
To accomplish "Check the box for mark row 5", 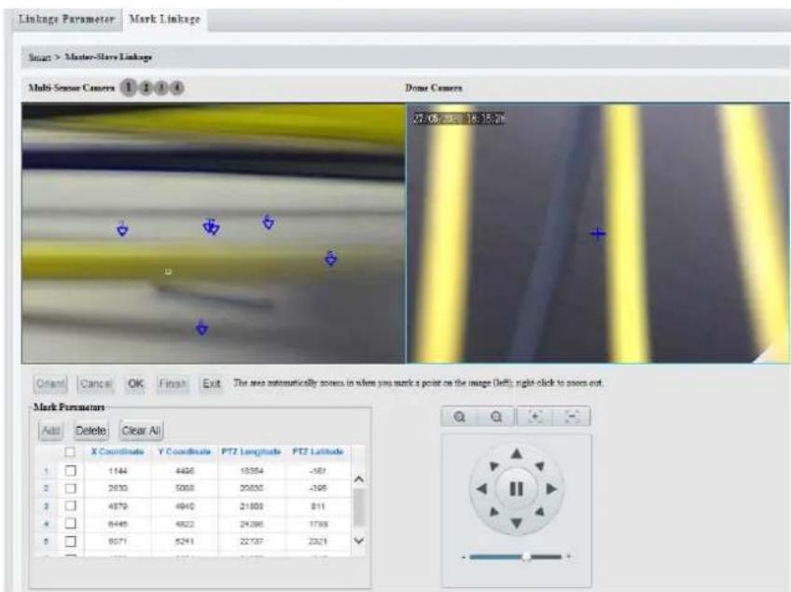I will [x=71, y=541].
